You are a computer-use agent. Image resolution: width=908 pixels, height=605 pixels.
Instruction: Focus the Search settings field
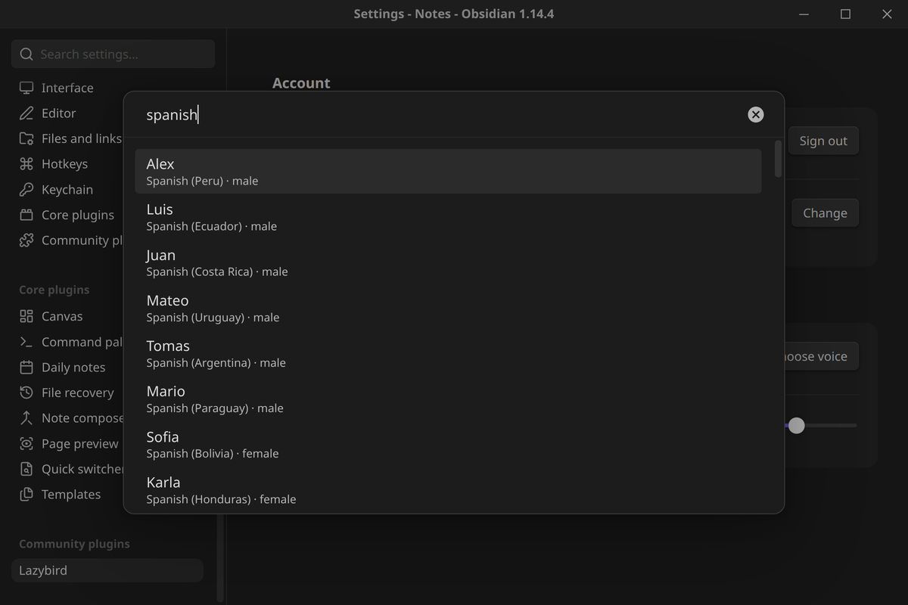click(113, 54)
